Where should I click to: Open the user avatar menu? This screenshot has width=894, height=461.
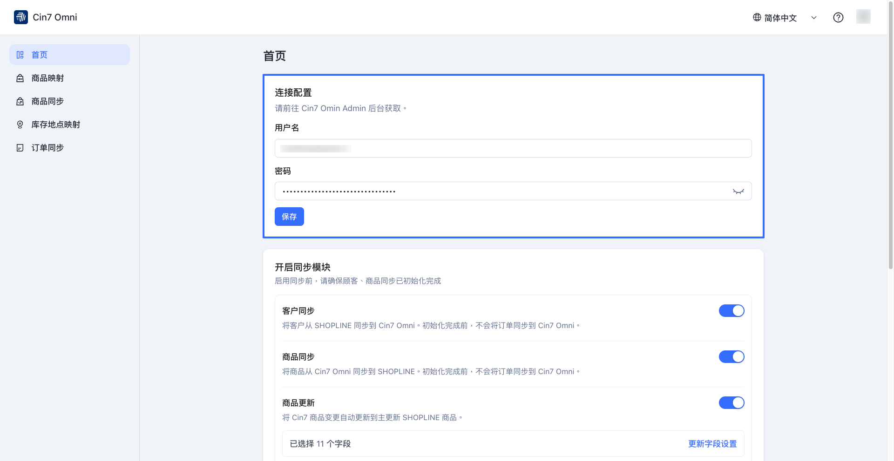(863, 17)
